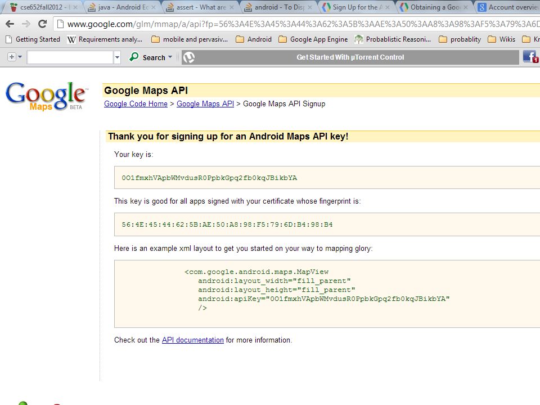The height and width of the screenshot is (405, 540).
Task: Open the 'mobile and pervasiv...' bookmark folder
Action: [x=190, y=39]
